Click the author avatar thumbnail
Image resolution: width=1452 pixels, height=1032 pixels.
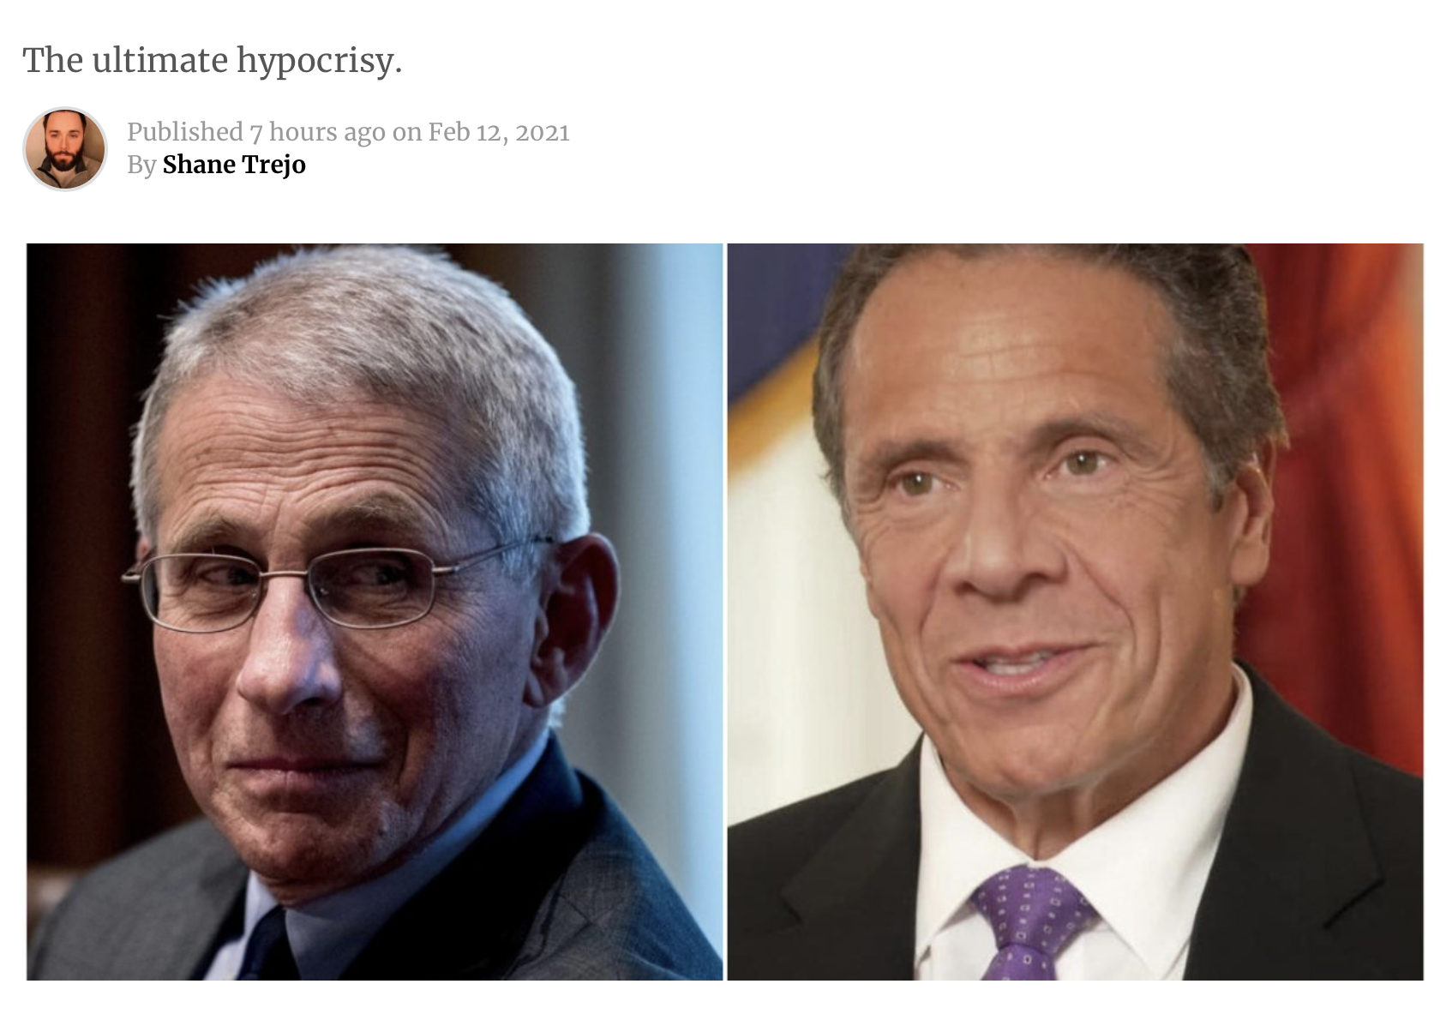coord(65,148)
